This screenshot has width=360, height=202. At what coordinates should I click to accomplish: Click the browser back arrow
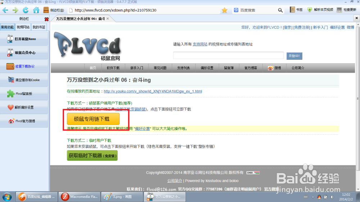pos(5,10)
